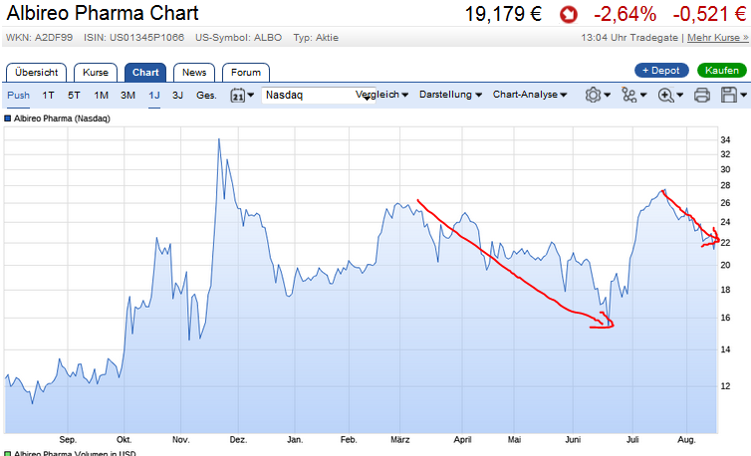Click the April label on time axis

[463, 440]
